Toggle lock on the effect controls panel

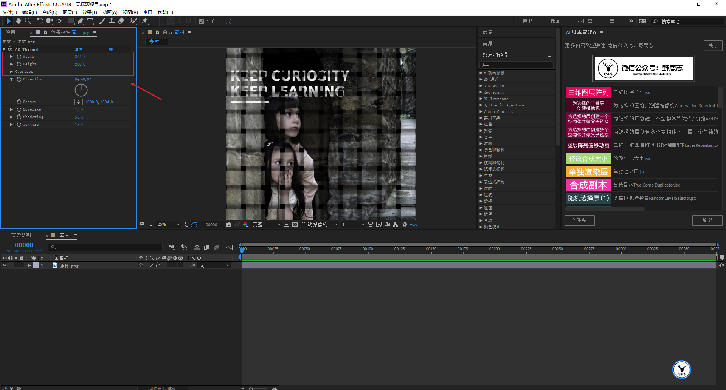tap(45, 32)
